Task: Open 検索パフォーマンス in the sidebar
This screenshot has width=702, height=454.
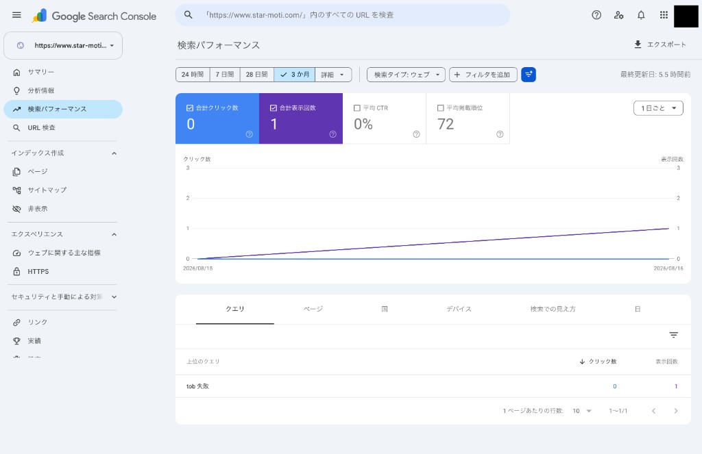Action: coord(63,109)
